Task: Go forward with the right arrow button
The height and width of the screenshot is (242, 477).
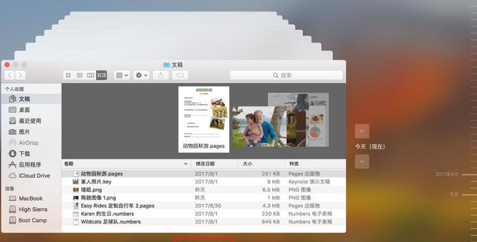Action: pyautogui.click(x=21, y=75)
